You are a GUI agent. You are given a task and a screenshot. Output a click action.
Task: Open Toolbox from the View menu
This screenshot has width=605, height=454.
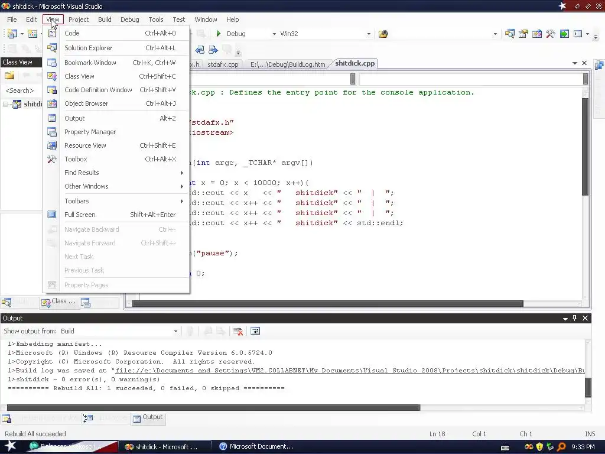pos(116,158)
